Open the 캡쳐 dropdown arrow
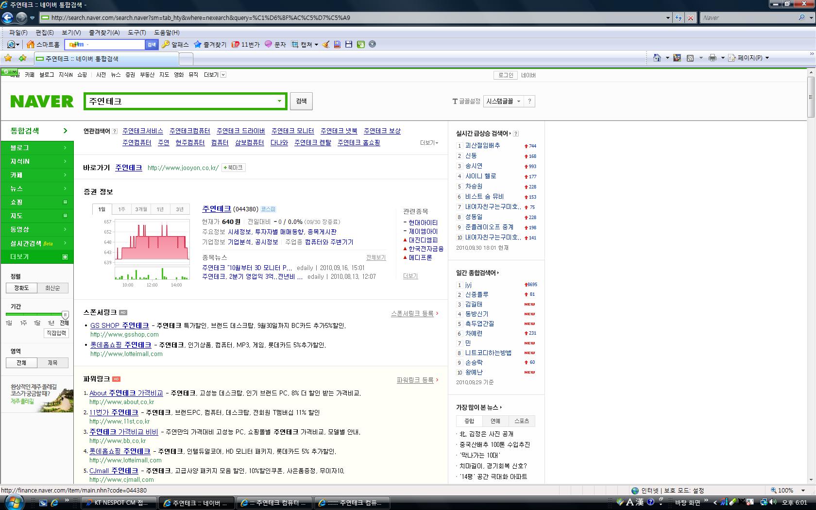Viewport: 816px width, 510px height. pos(316,45)
